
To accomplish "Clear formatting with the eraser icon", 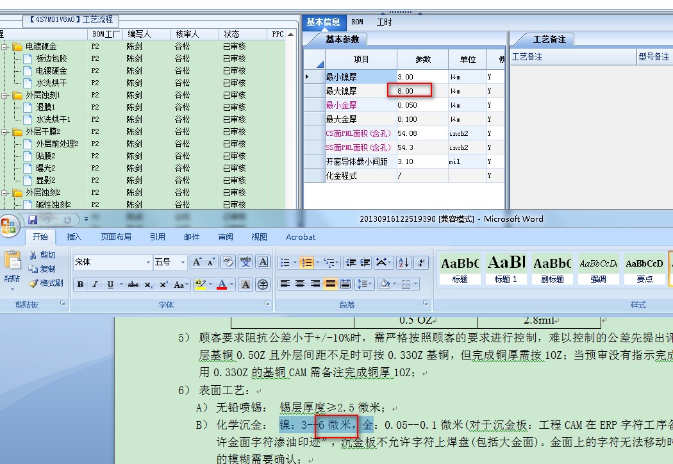I will tap(228, 262).
